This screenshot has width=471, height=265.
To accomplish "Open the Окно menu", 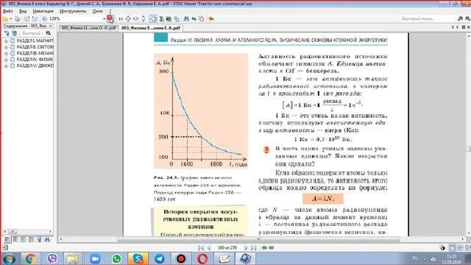I will [98, 11].
